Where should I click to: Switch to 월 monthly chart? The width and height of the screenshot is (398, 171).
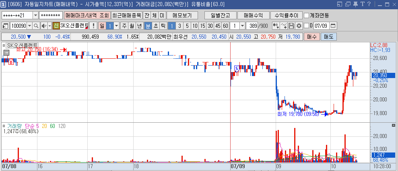[x=132, y=26]
